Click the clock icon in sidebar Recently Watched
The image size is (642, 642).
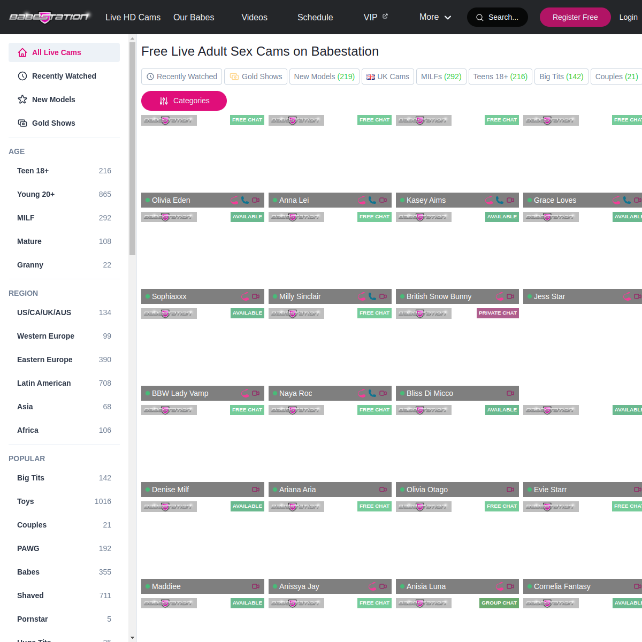pyautogui.click(x=22, y=76)
